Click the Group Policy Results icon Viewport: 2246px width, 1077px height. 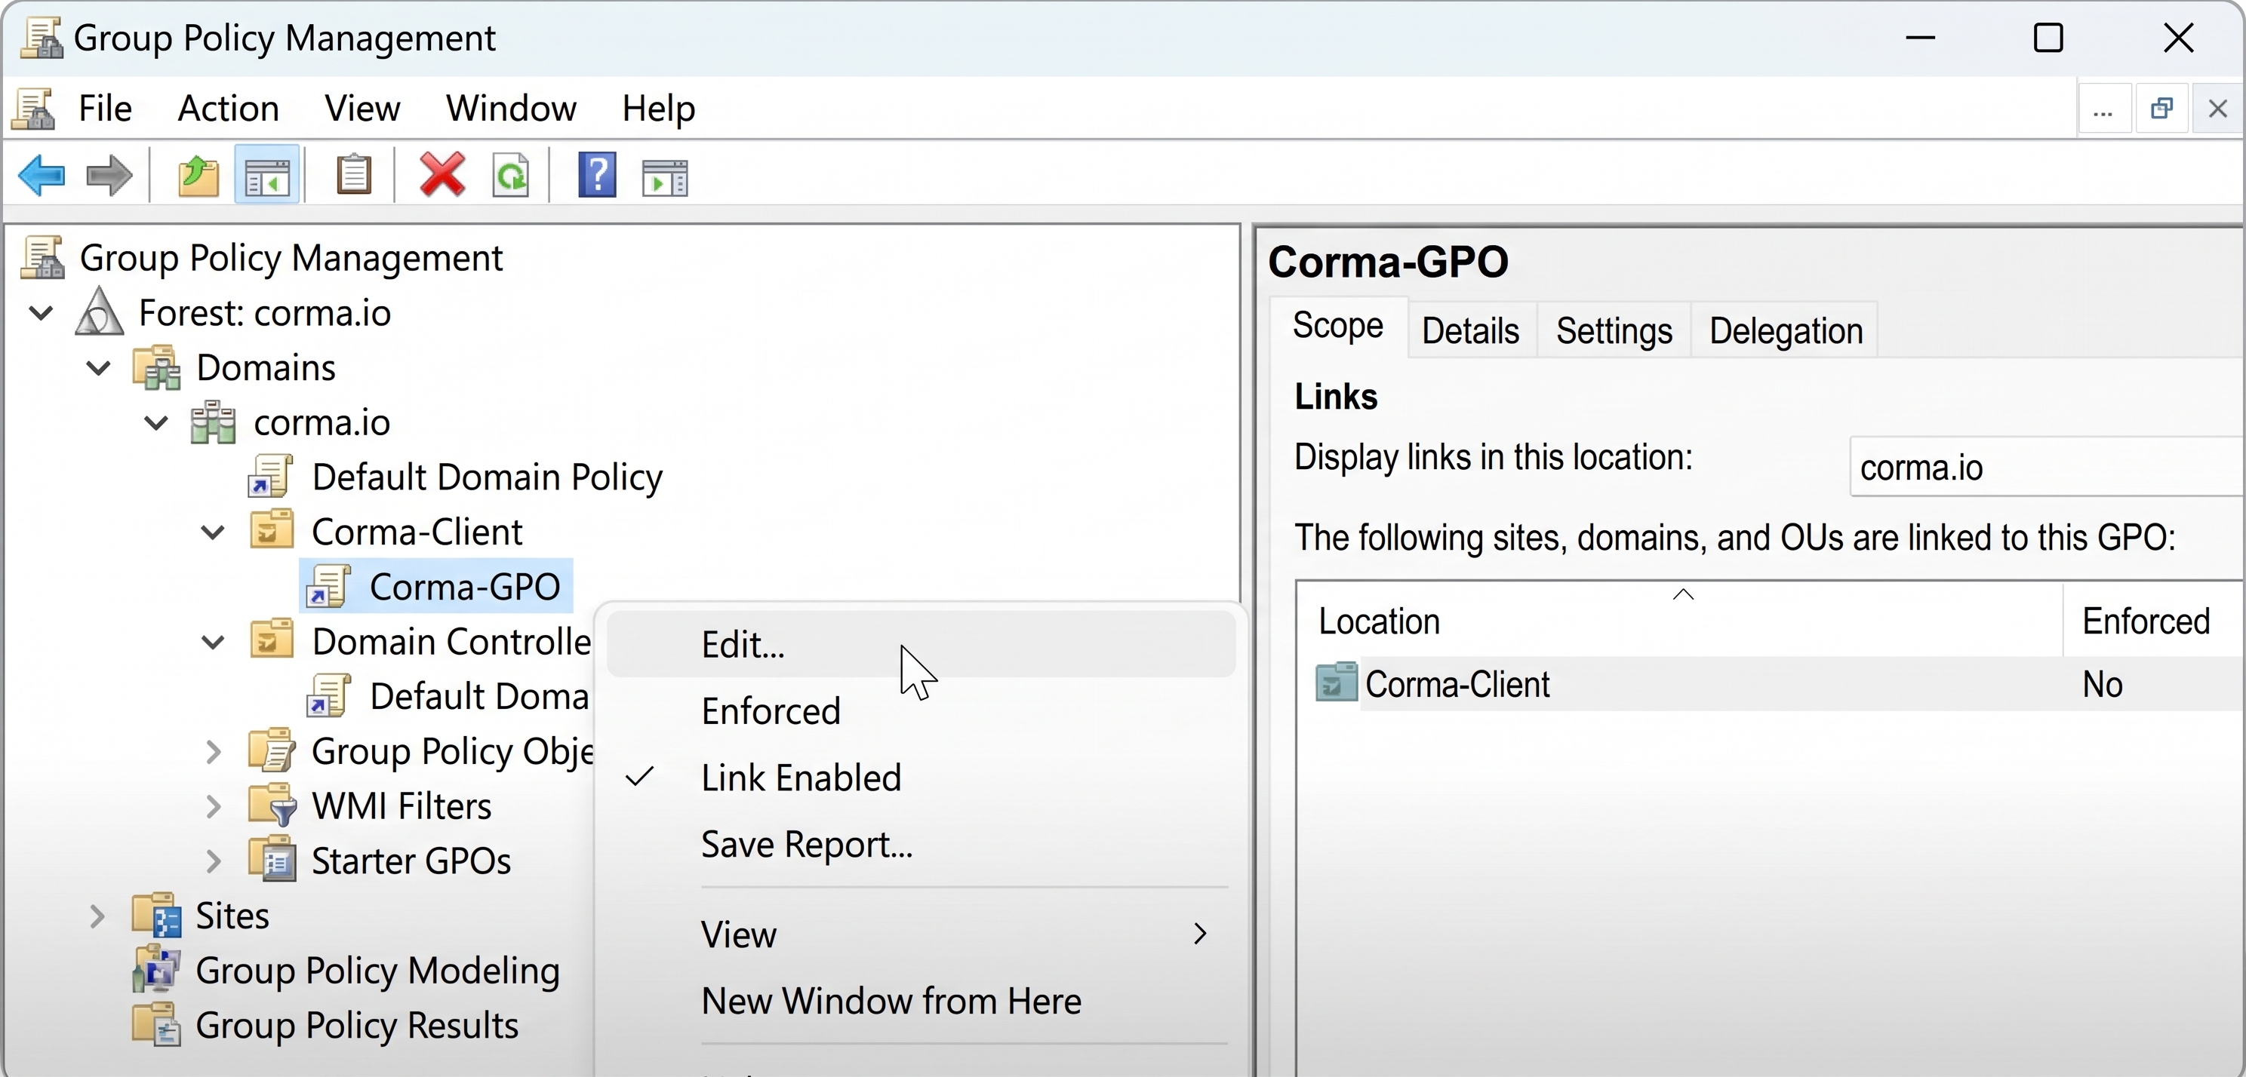pyautogui.click(x=157, y=1025)
